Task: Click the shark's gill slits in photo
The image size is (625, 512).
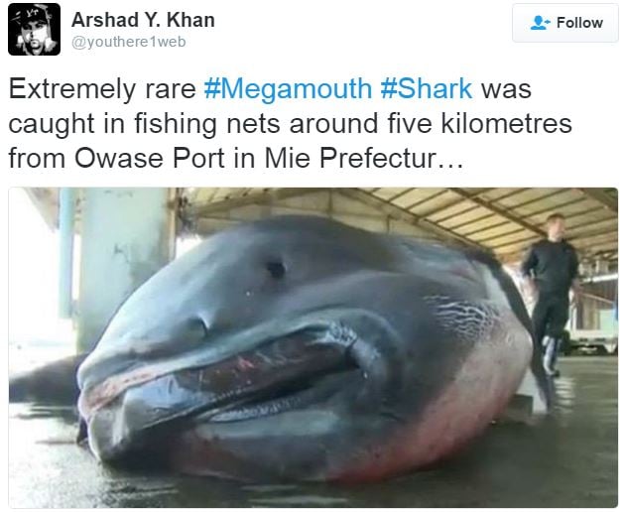Action: [464, 313]
